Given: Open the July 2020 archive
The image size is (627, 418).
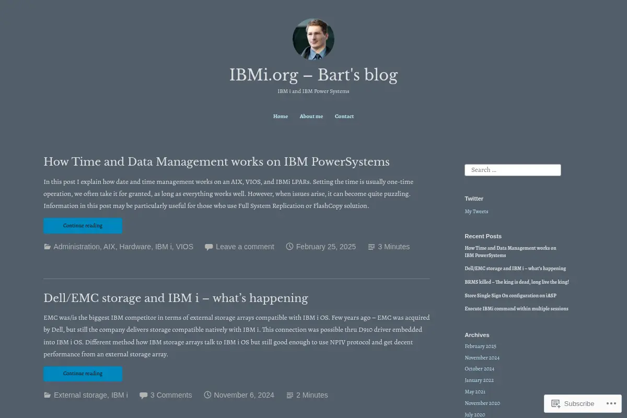Looking at the screenshot, I should pyautogui.click(x=475, y=415).
